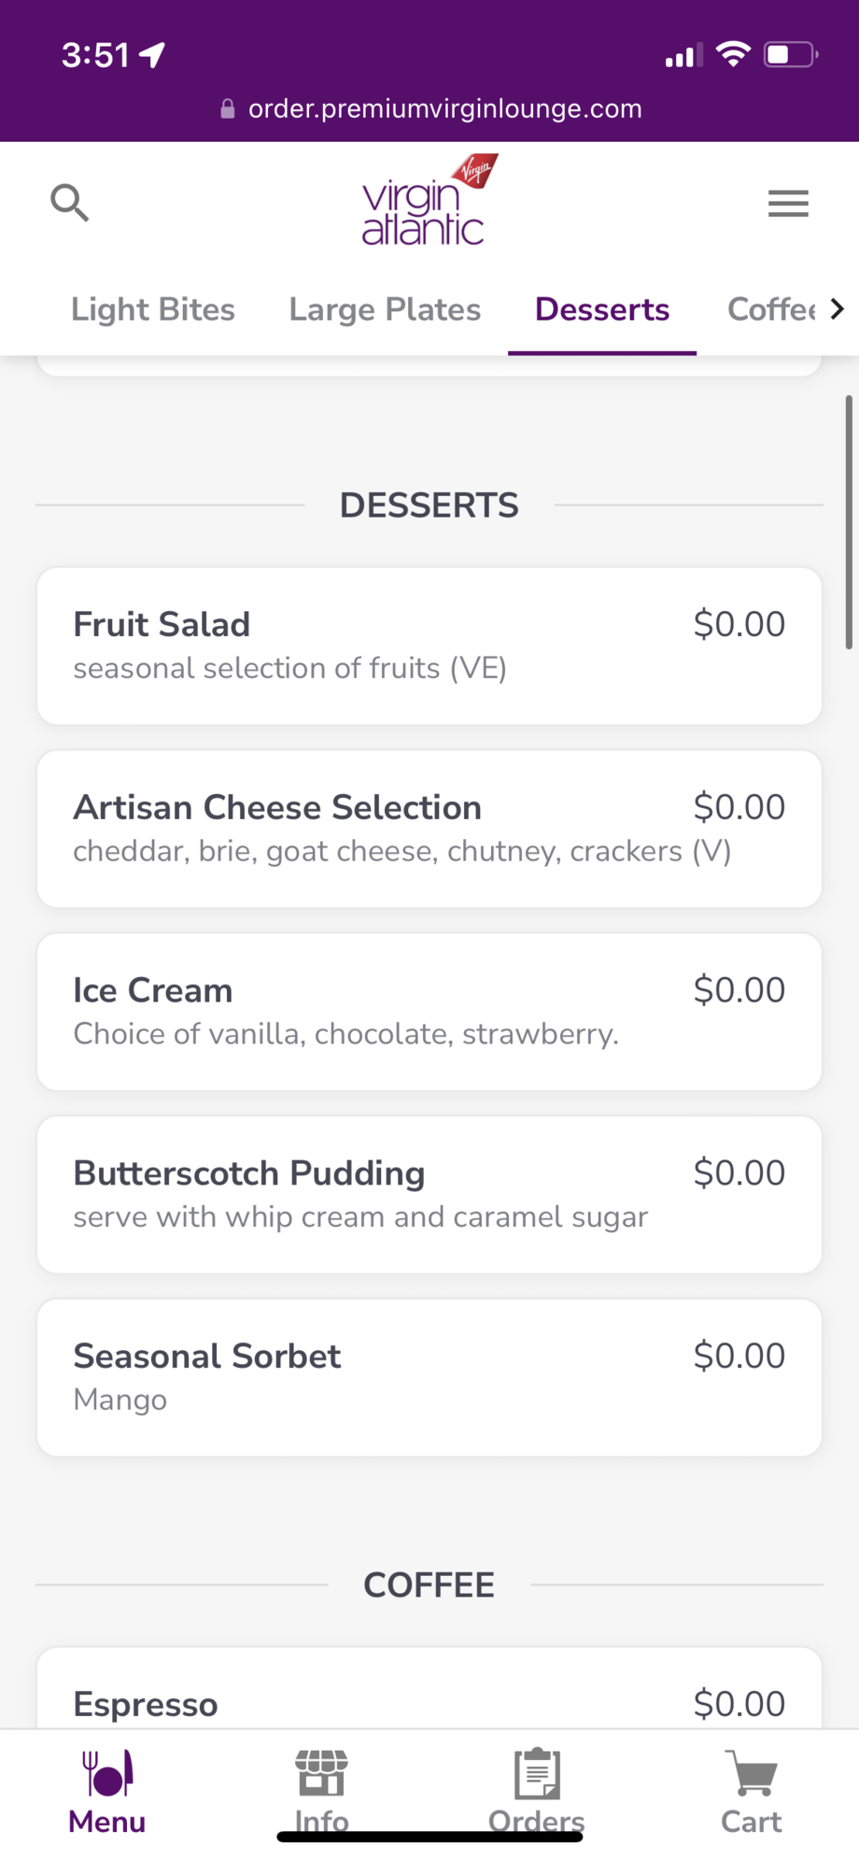Select the Artisan Cheese Selection item
The image size is (859, 1860).
point(429,829)
